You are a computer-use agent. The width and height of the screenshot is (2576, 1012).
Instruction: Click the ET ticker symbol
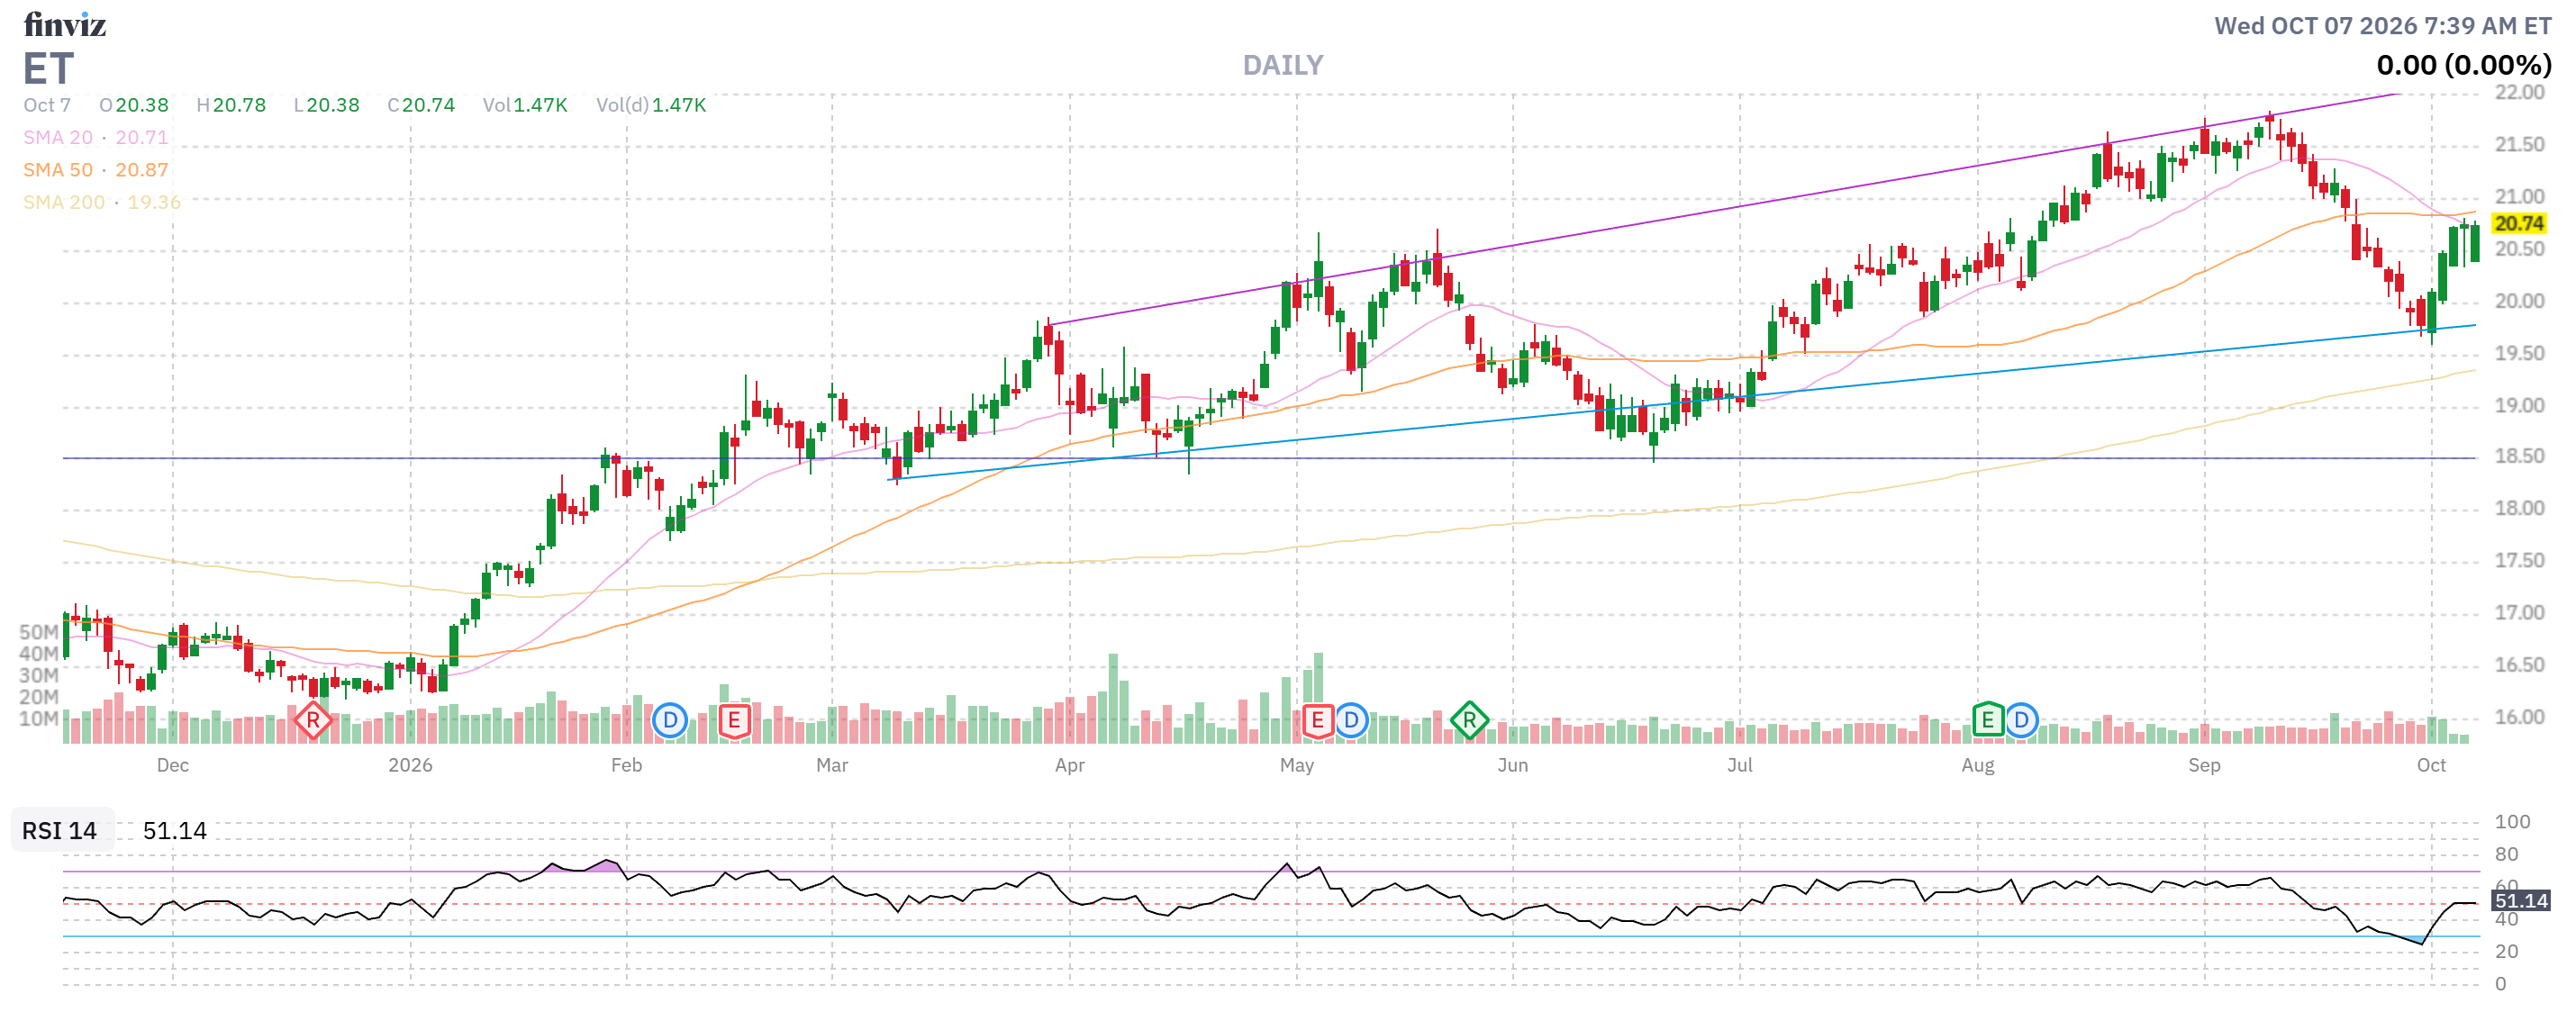pos(48,68)
